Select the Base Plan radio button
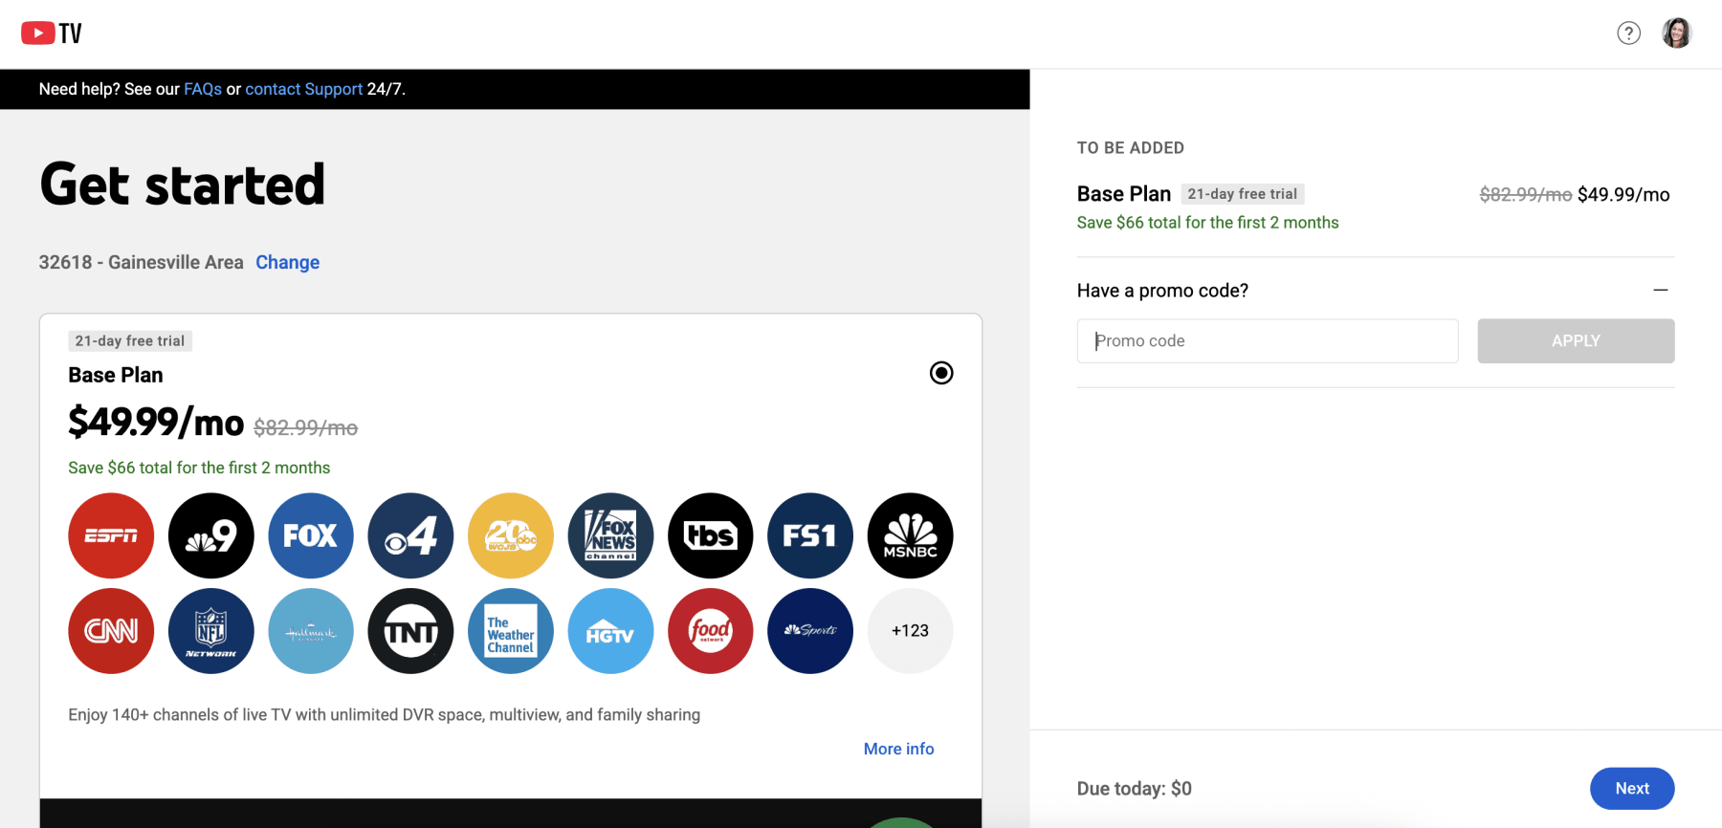Screen dimensions: 1722x828 [941, 373]
